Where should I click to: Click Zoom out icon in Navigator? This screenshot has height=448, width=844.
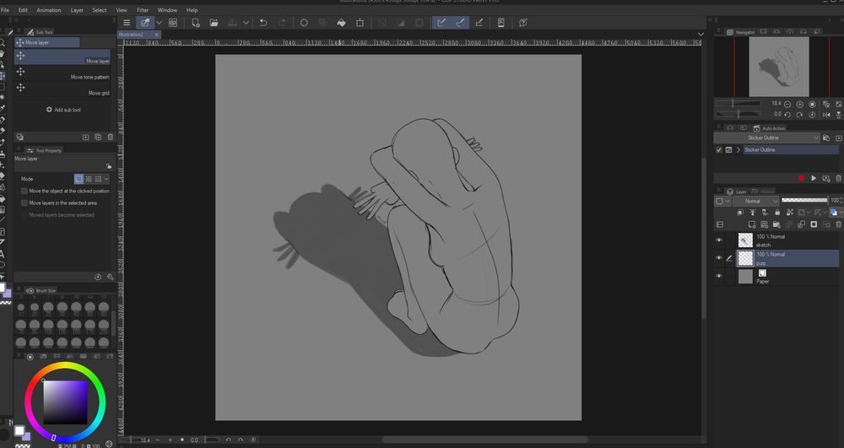[787, 104]
